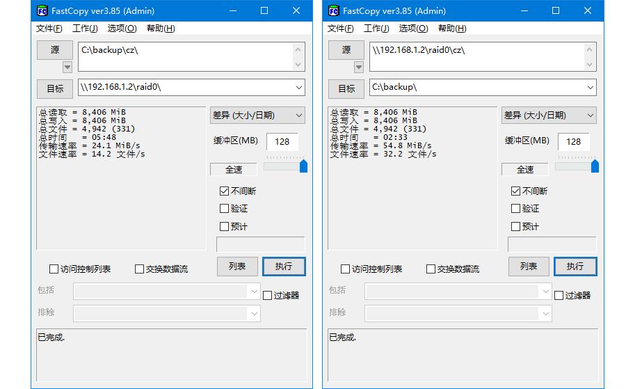This screenshot has width=626, height=389.
Task: Click 列表 button in left window
Action: [237, 267]
